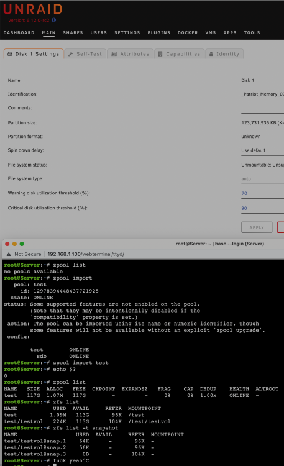Click 'test/testvol@snap.3' in the terminal

[x=35, y=454]
